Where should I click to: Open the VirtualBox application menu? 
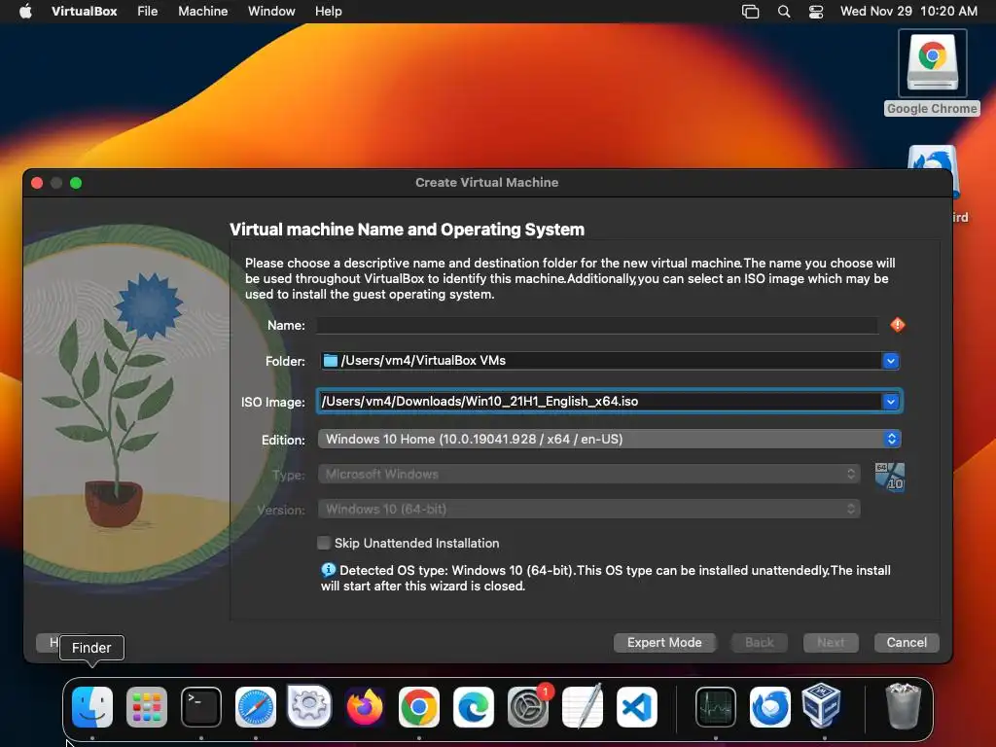pos(84,12)
